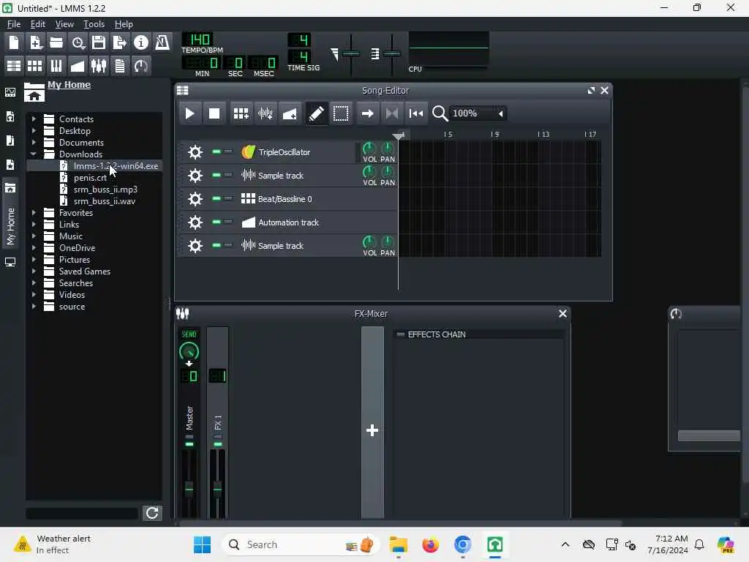The height and width of the screenshot is (562, 749).
Task: Toggle auto-scrolling arrow icon
Action: click(x=367, y=113)
